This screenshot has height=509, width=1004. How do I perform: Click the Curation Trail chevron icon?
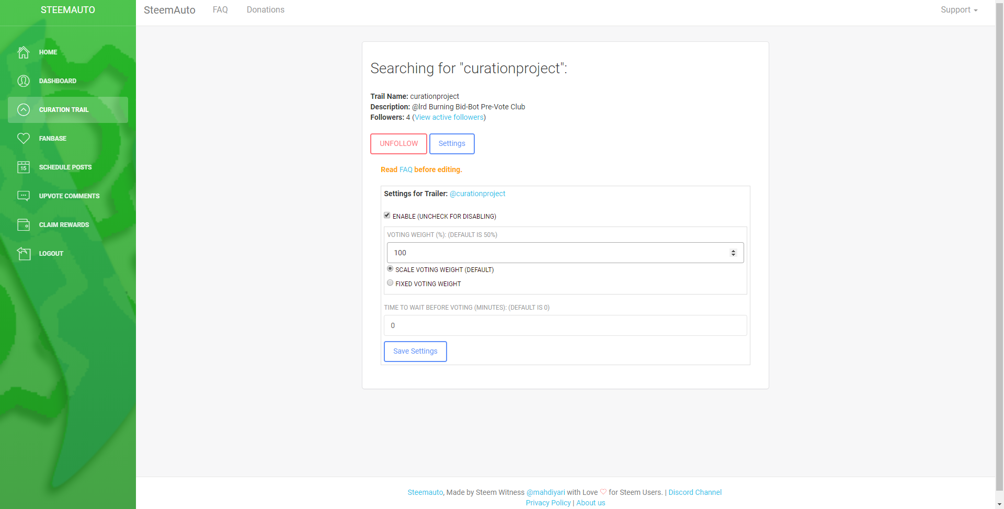point(24,110)
